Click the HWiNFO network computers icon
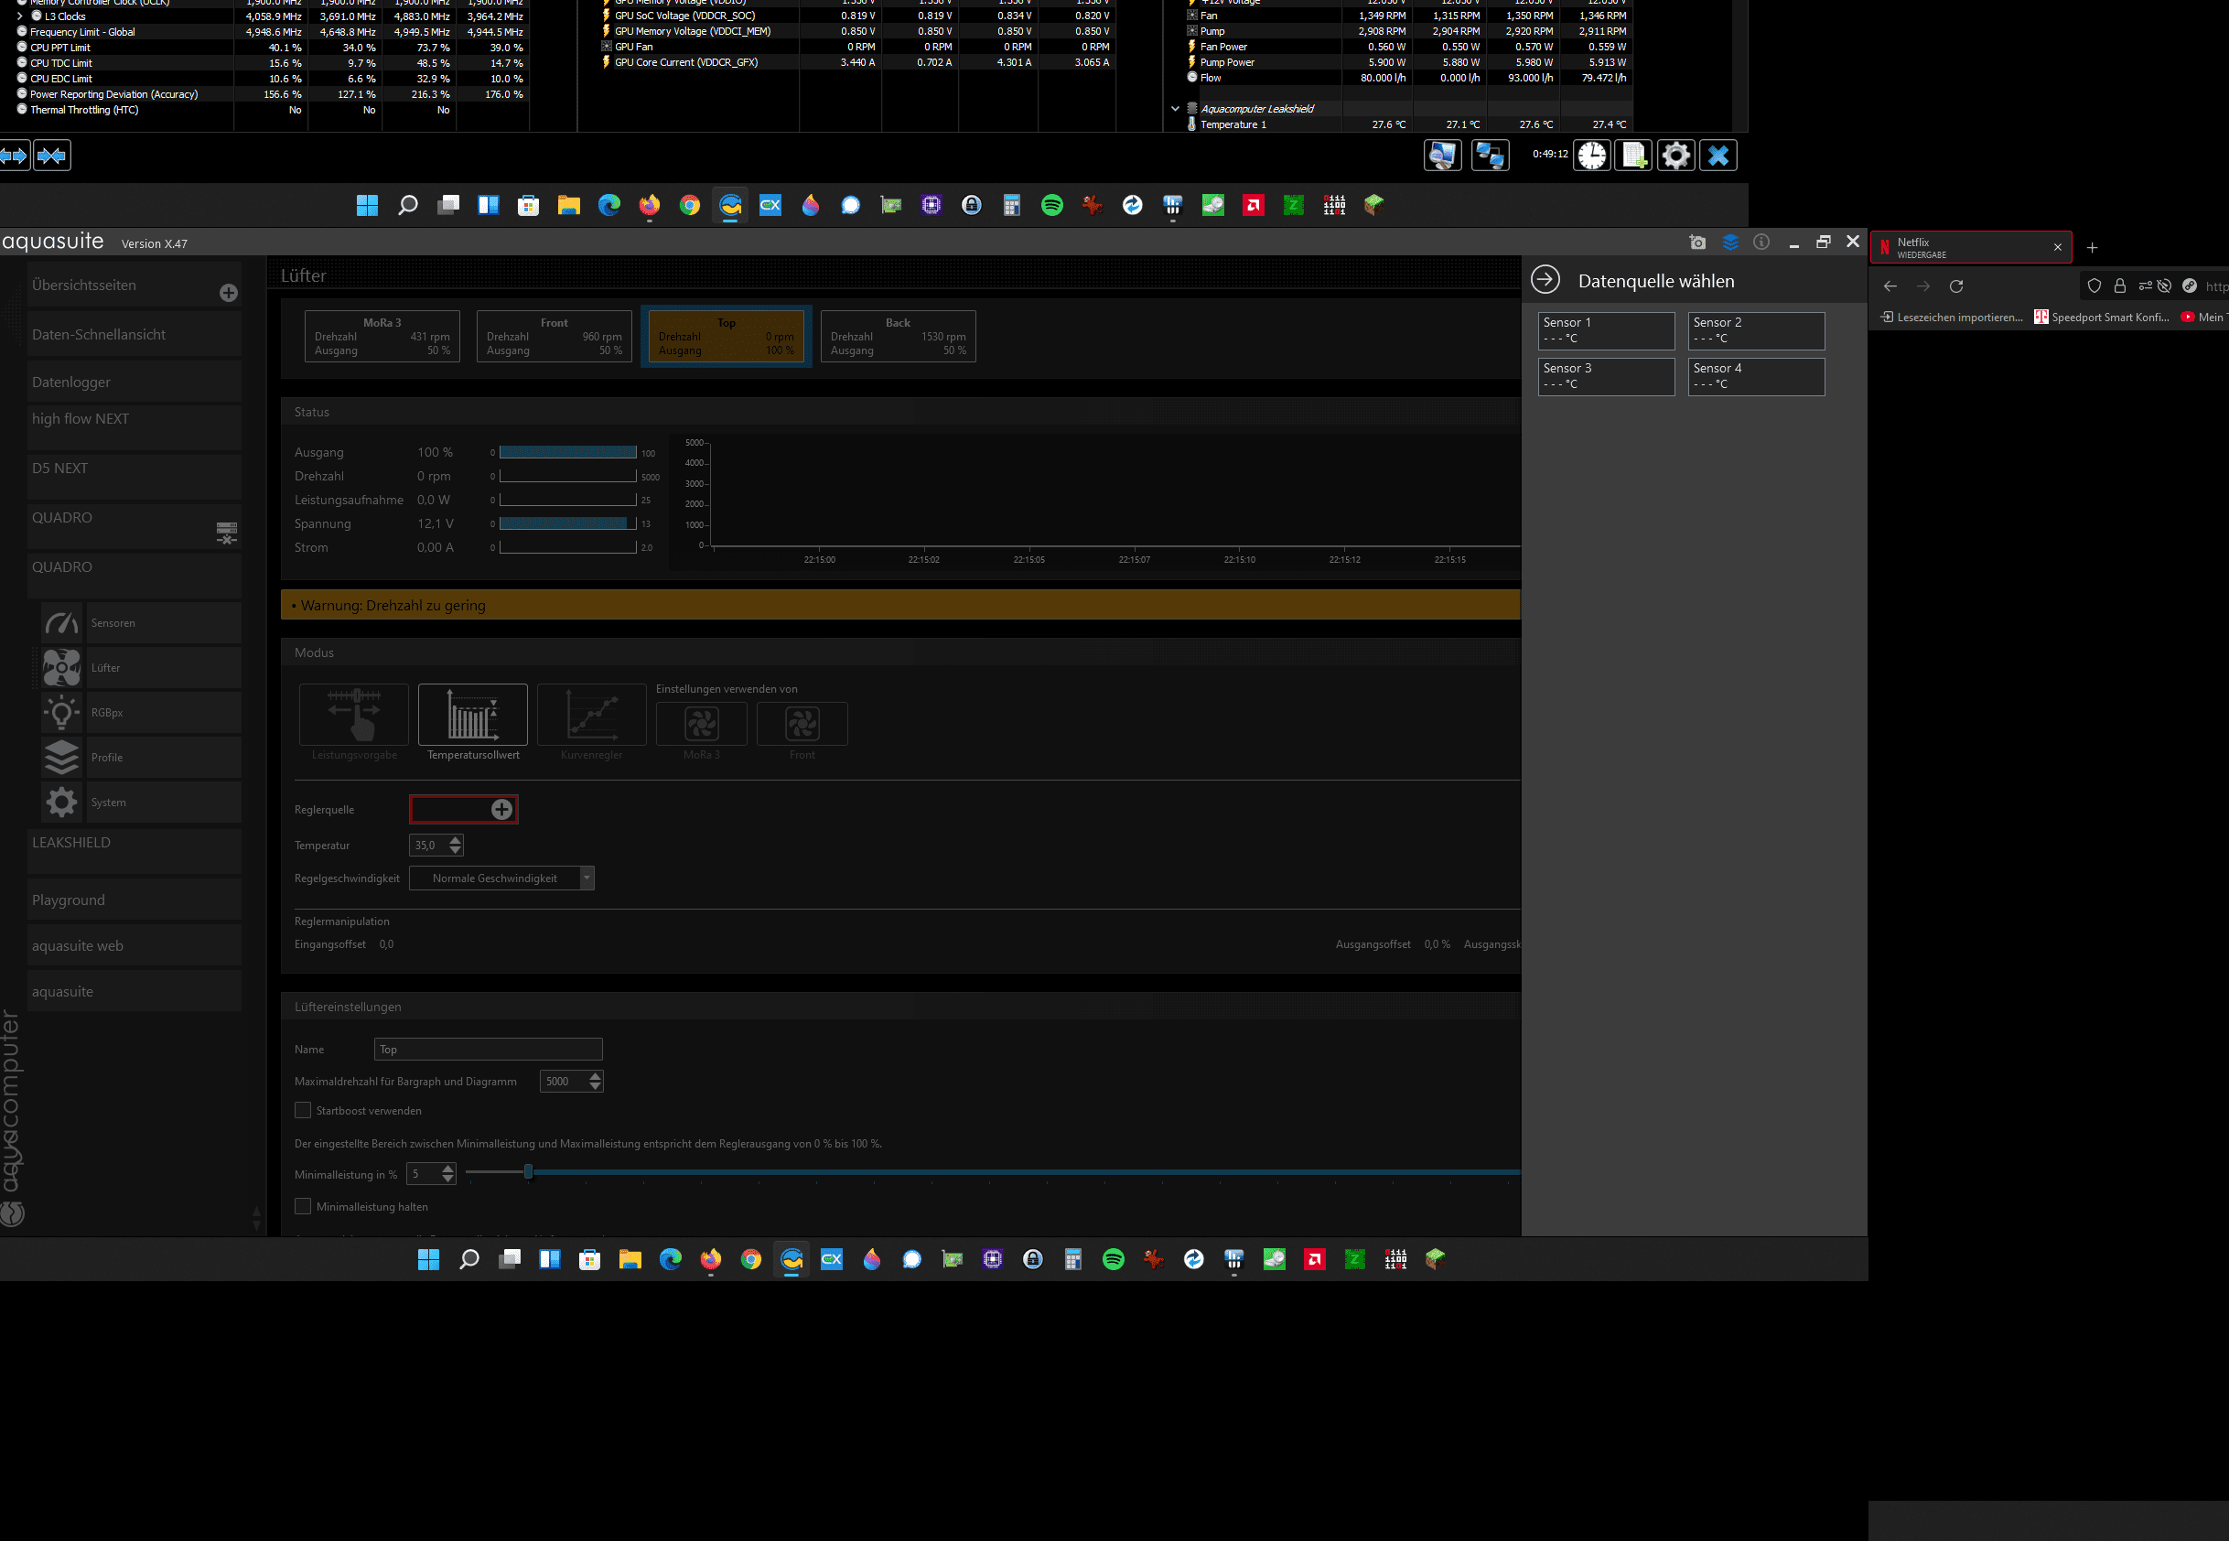The image size is (2229, 1541). 1490,155
